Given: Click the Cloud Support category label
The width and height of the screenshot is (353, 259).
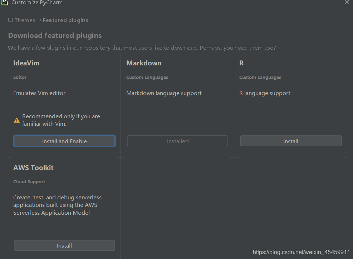Looking at the screenshot, I should pyautogui.click(x=29, y=182).
